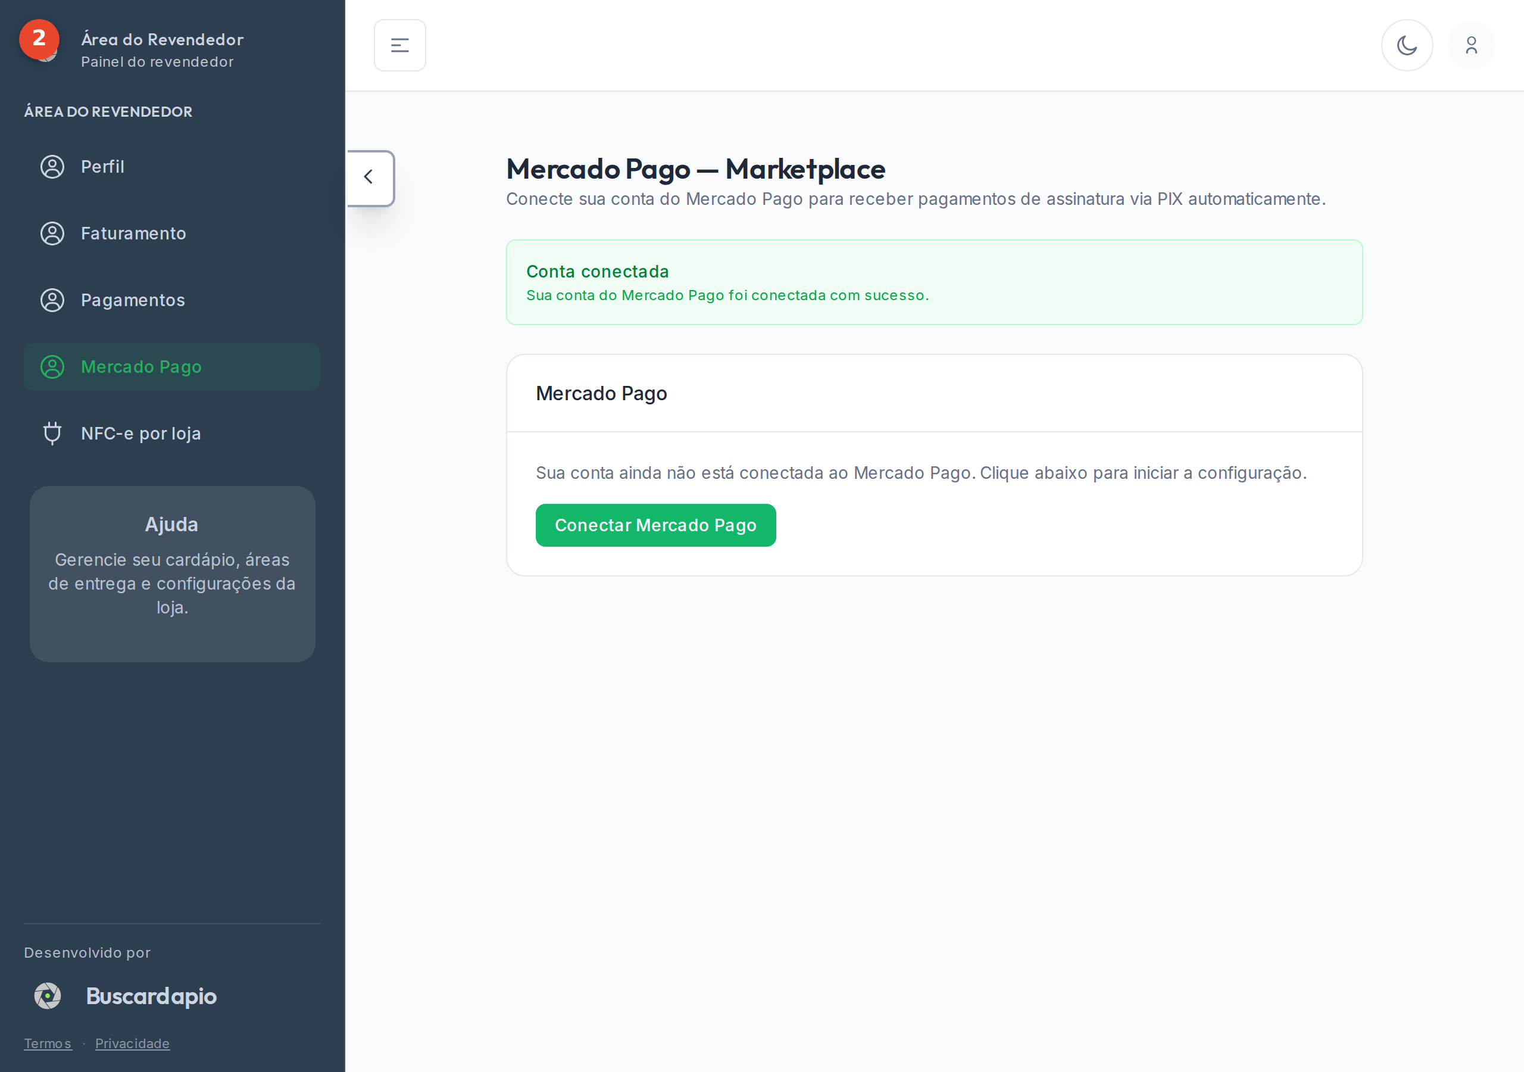The width and height of the screenshot is (1524, 1072).
Task: Click the plug icon beside NFC-e por loja
Action: pyautogui.click(x=52, y=433)
